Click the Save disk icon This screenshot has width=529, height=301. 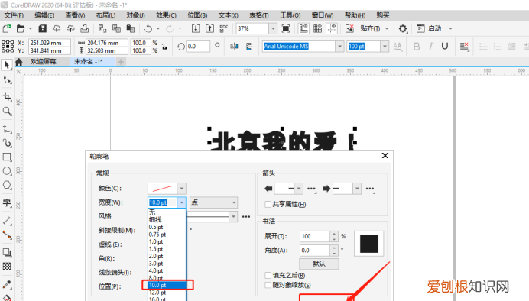tap(42, 29)
